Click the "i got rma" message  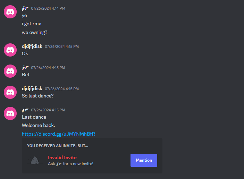pyautogui.click(x=32, y=24)
